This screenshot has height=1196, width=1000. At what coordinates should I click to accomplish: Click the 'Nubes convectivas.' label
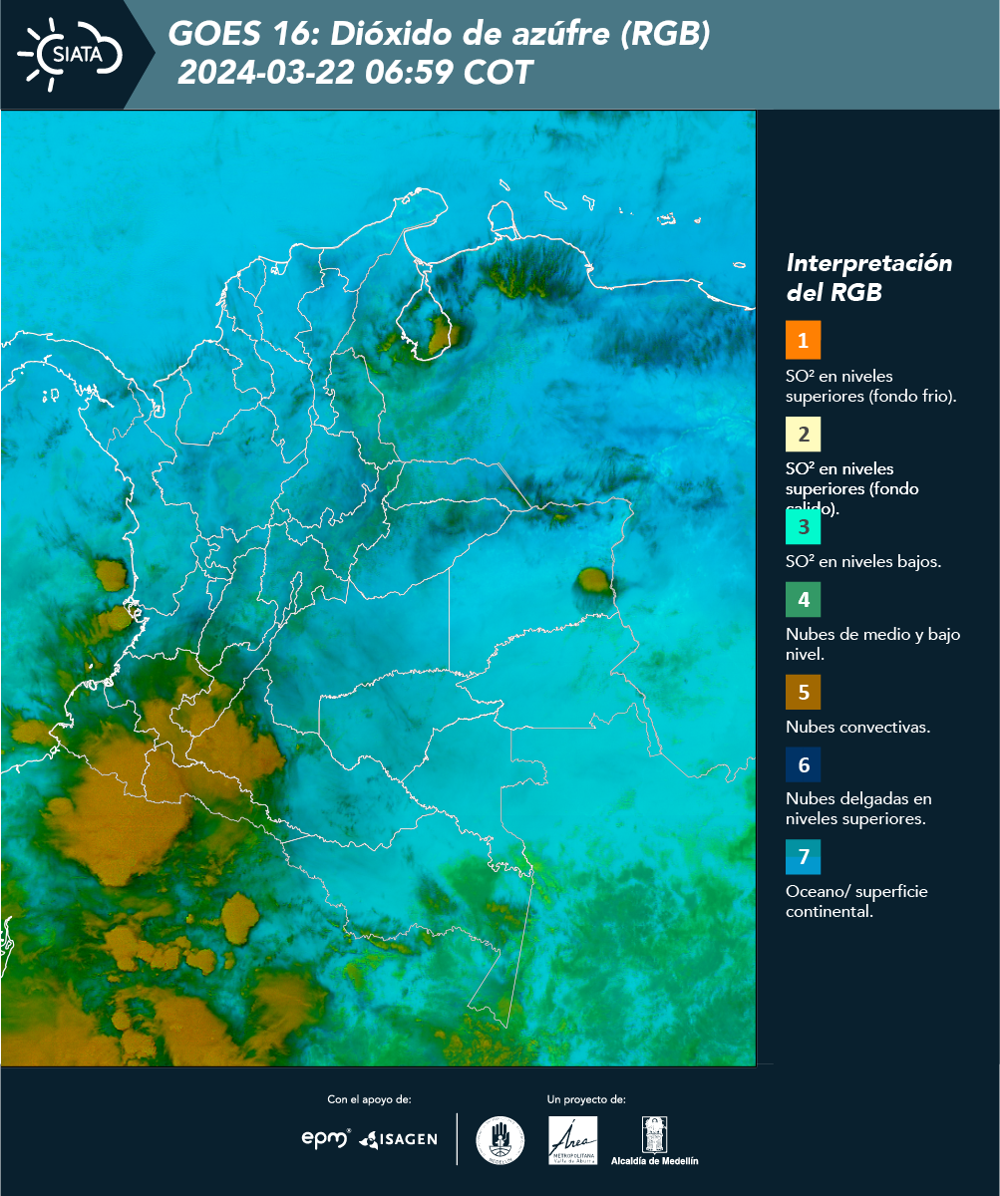pos(858,727)
